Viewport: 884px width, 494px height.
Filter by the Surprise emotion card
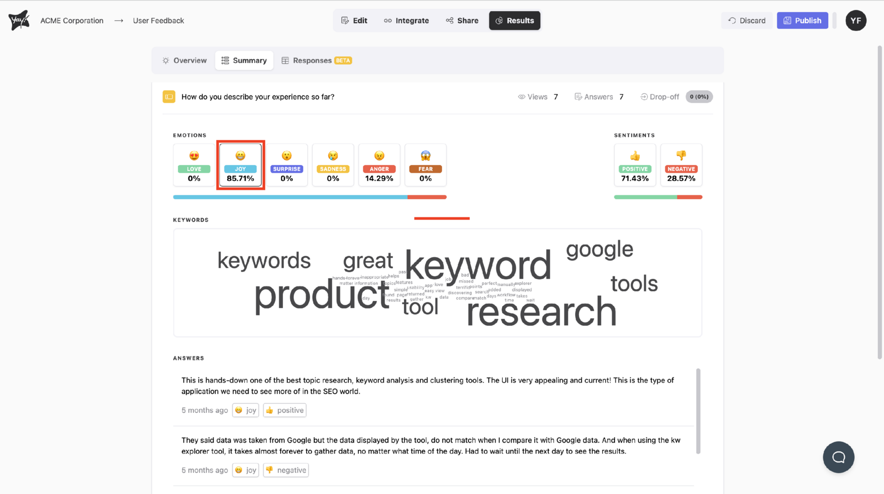(x=287, y=165)
